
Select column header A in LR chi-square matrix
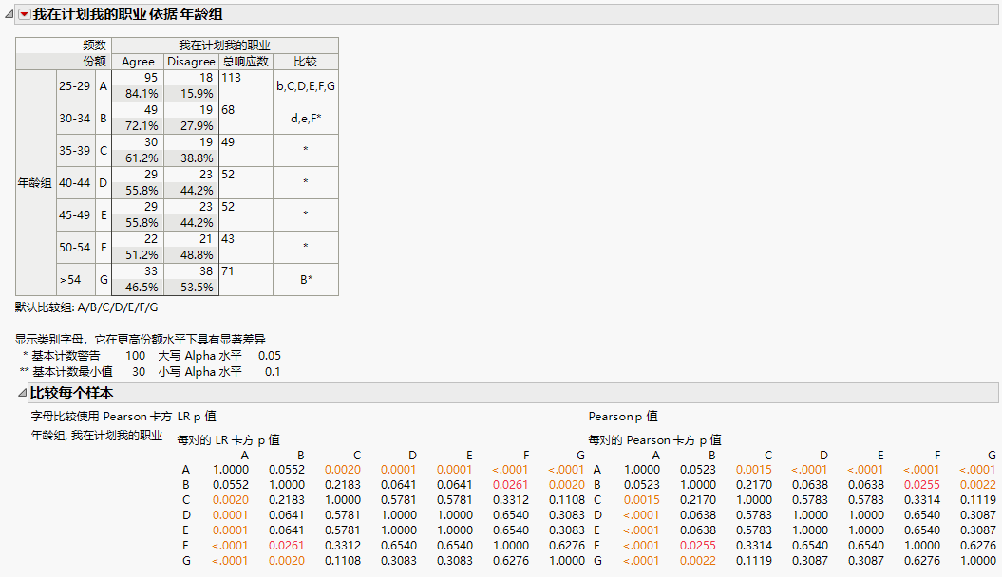(x=243, y=455)
